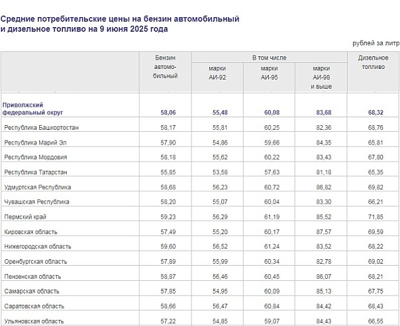Click the 'рублей за литр' unit label
This screenshot has width=400, height=326.
pos(376,43)
